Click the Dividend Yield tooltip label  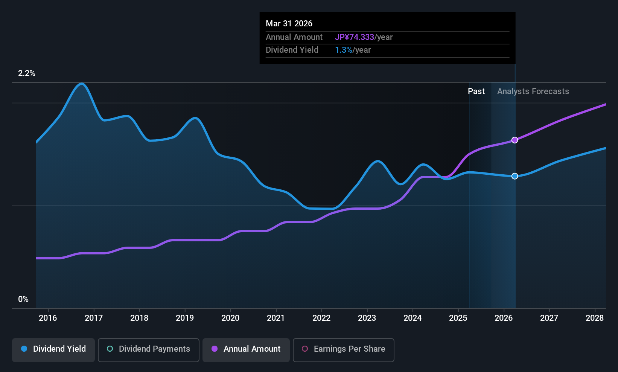(292, 50)
